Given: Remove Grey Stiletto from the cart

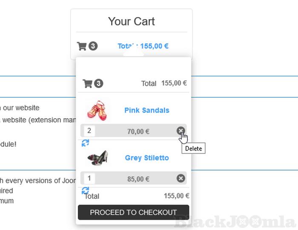Looking at the screenshot, I should pos(181,179).
